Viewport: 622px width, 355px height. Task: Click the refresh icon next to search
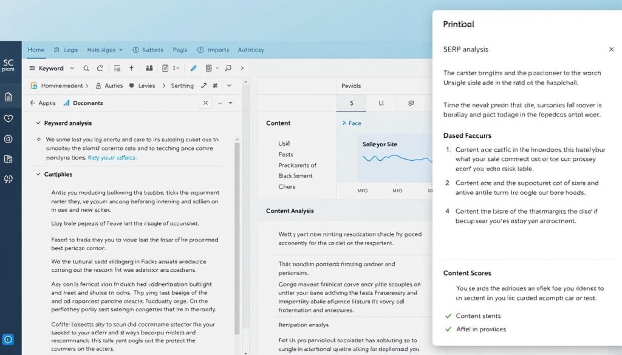point(100,69)
